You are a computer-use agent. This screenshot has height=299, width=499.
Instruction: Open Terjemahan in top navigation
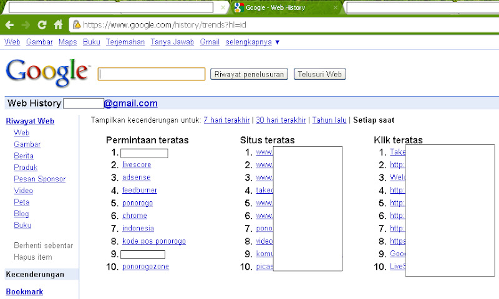tap(125, 42)
